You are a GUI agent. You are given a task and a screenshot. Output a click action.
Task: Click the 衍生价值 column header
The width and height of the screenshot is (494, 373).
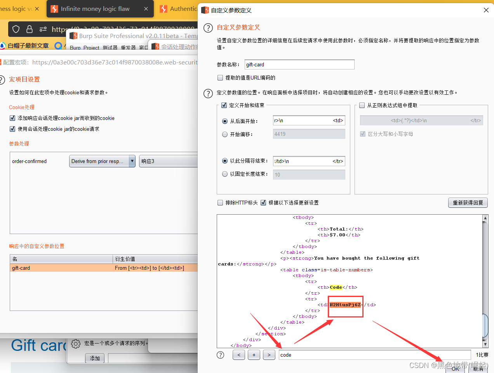[x=155, y=259]
